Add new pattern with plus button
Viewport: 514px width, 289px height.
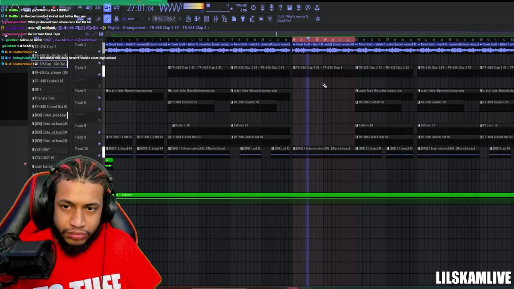180,19
